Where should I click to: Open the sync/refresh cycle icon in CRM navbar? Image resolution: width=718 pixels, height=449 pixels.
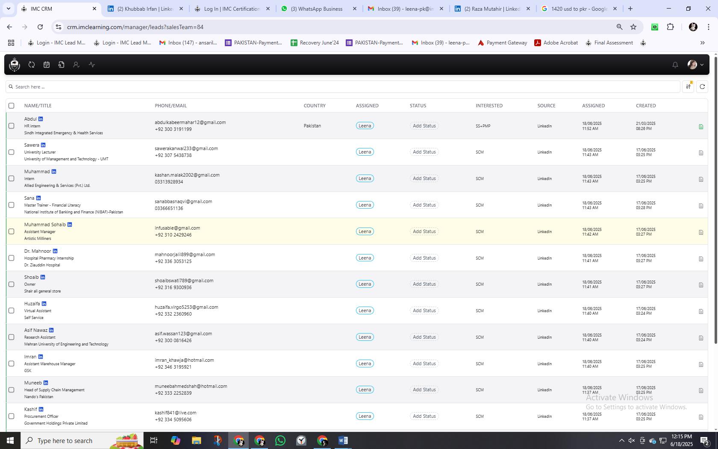pos(32,65)
